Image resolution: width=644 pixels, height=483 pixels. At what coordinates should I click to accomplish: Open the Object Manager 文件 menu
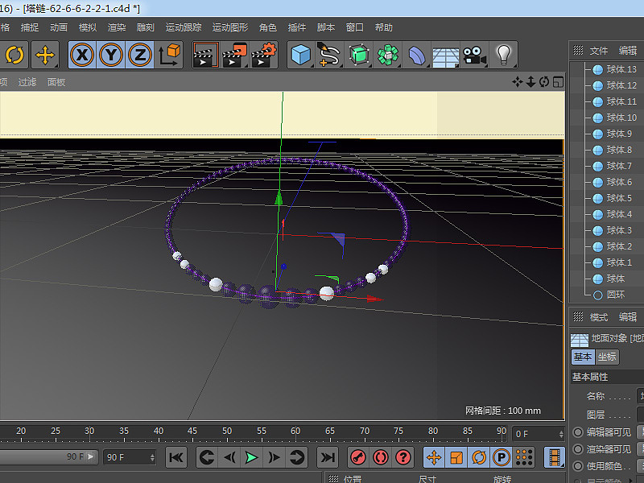point(598,51)
